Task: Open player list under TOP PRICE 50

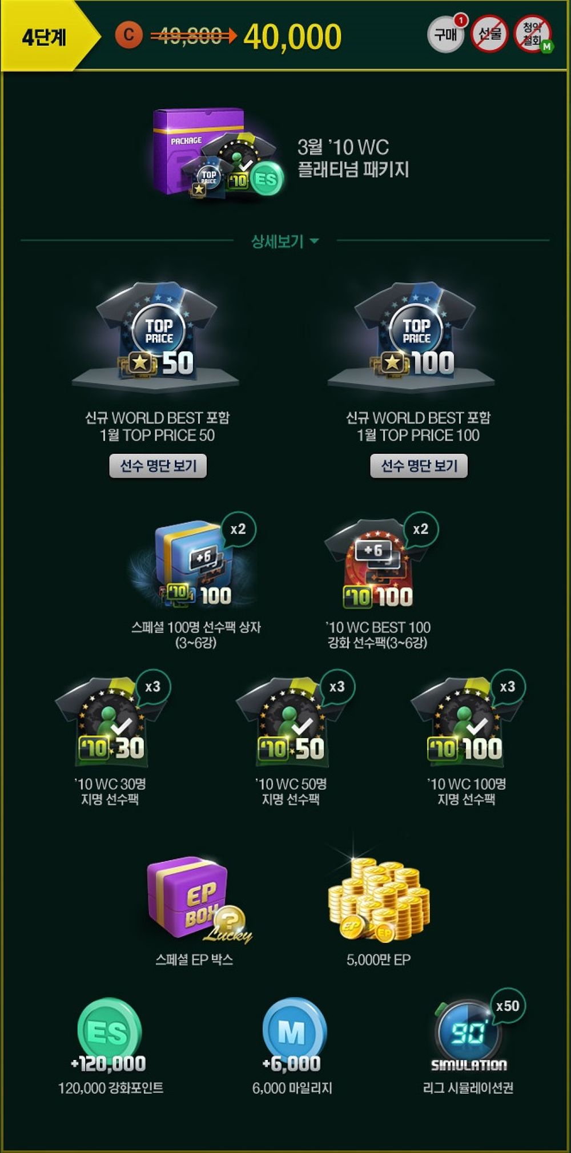Action: [158, 466]
